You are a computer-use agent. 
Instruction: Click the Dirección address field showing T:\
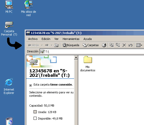(x=92, y=52)
